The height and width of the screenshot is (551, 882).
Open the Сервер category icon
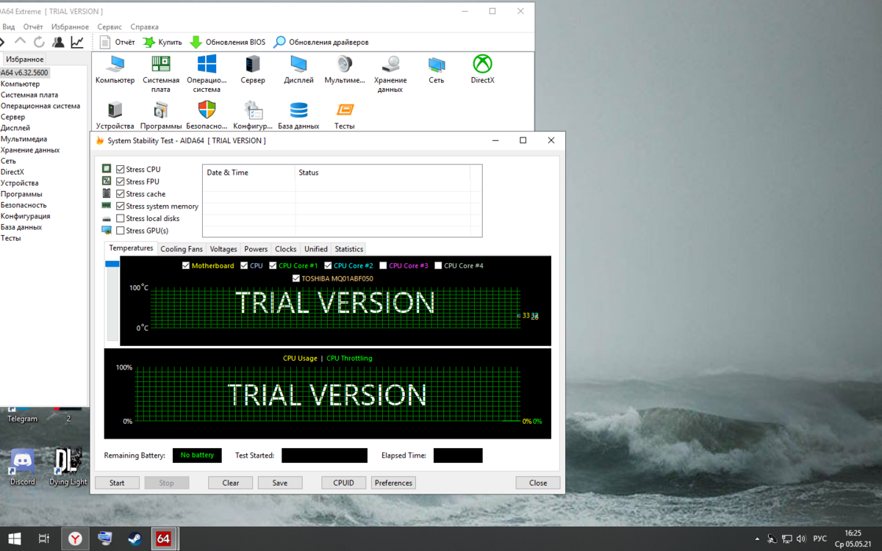tap(253, 69)
